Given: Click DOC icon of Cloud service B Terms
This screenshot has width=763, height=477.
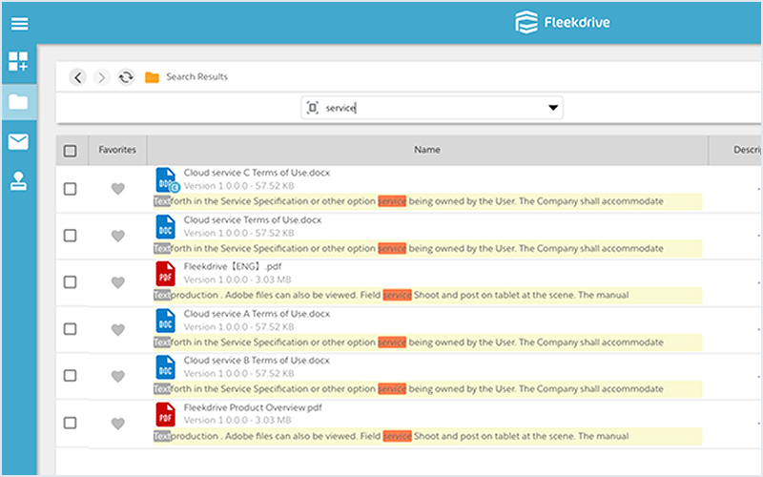Looking at the screenshot, I should 165,367.
